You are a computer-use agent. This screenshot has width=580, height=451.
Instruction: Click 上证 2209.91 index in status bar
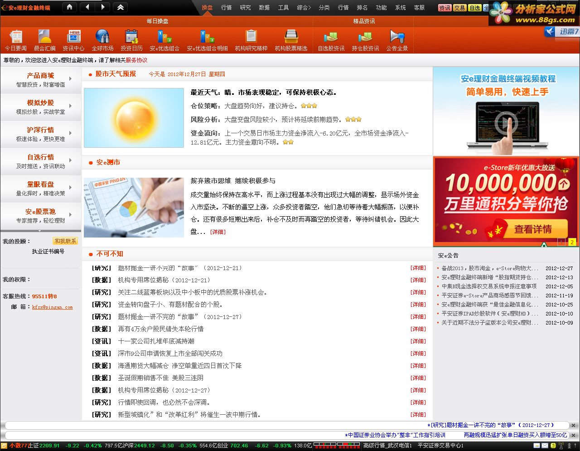(44, 446)
